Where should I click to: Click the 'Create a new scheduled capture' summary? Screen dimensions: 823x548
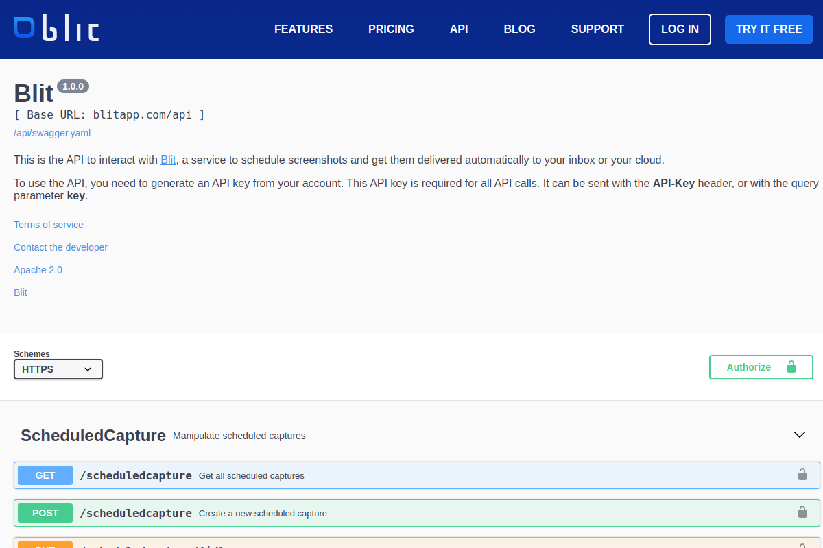[263, 513]
